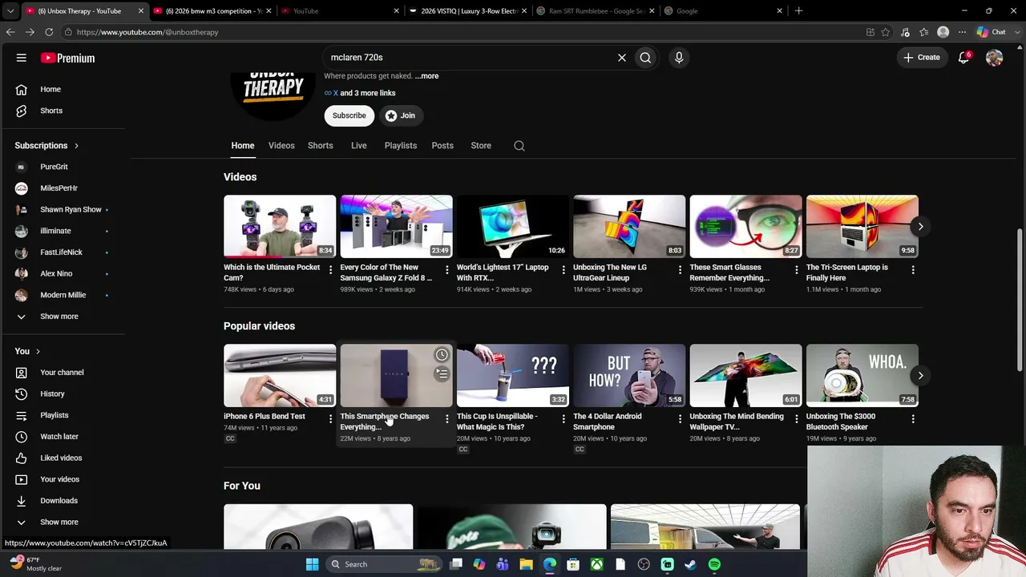Screen dimensions: 1026x577
Task: Open the channel Store tab
Action: [x=481, y=146]
